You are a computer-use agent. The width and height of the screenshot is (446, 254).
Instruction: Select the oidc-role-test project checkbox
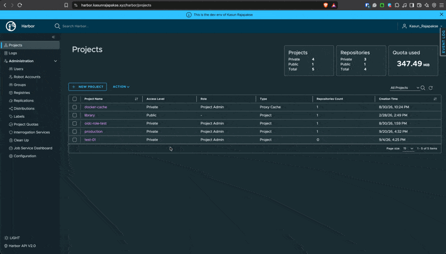75,123
